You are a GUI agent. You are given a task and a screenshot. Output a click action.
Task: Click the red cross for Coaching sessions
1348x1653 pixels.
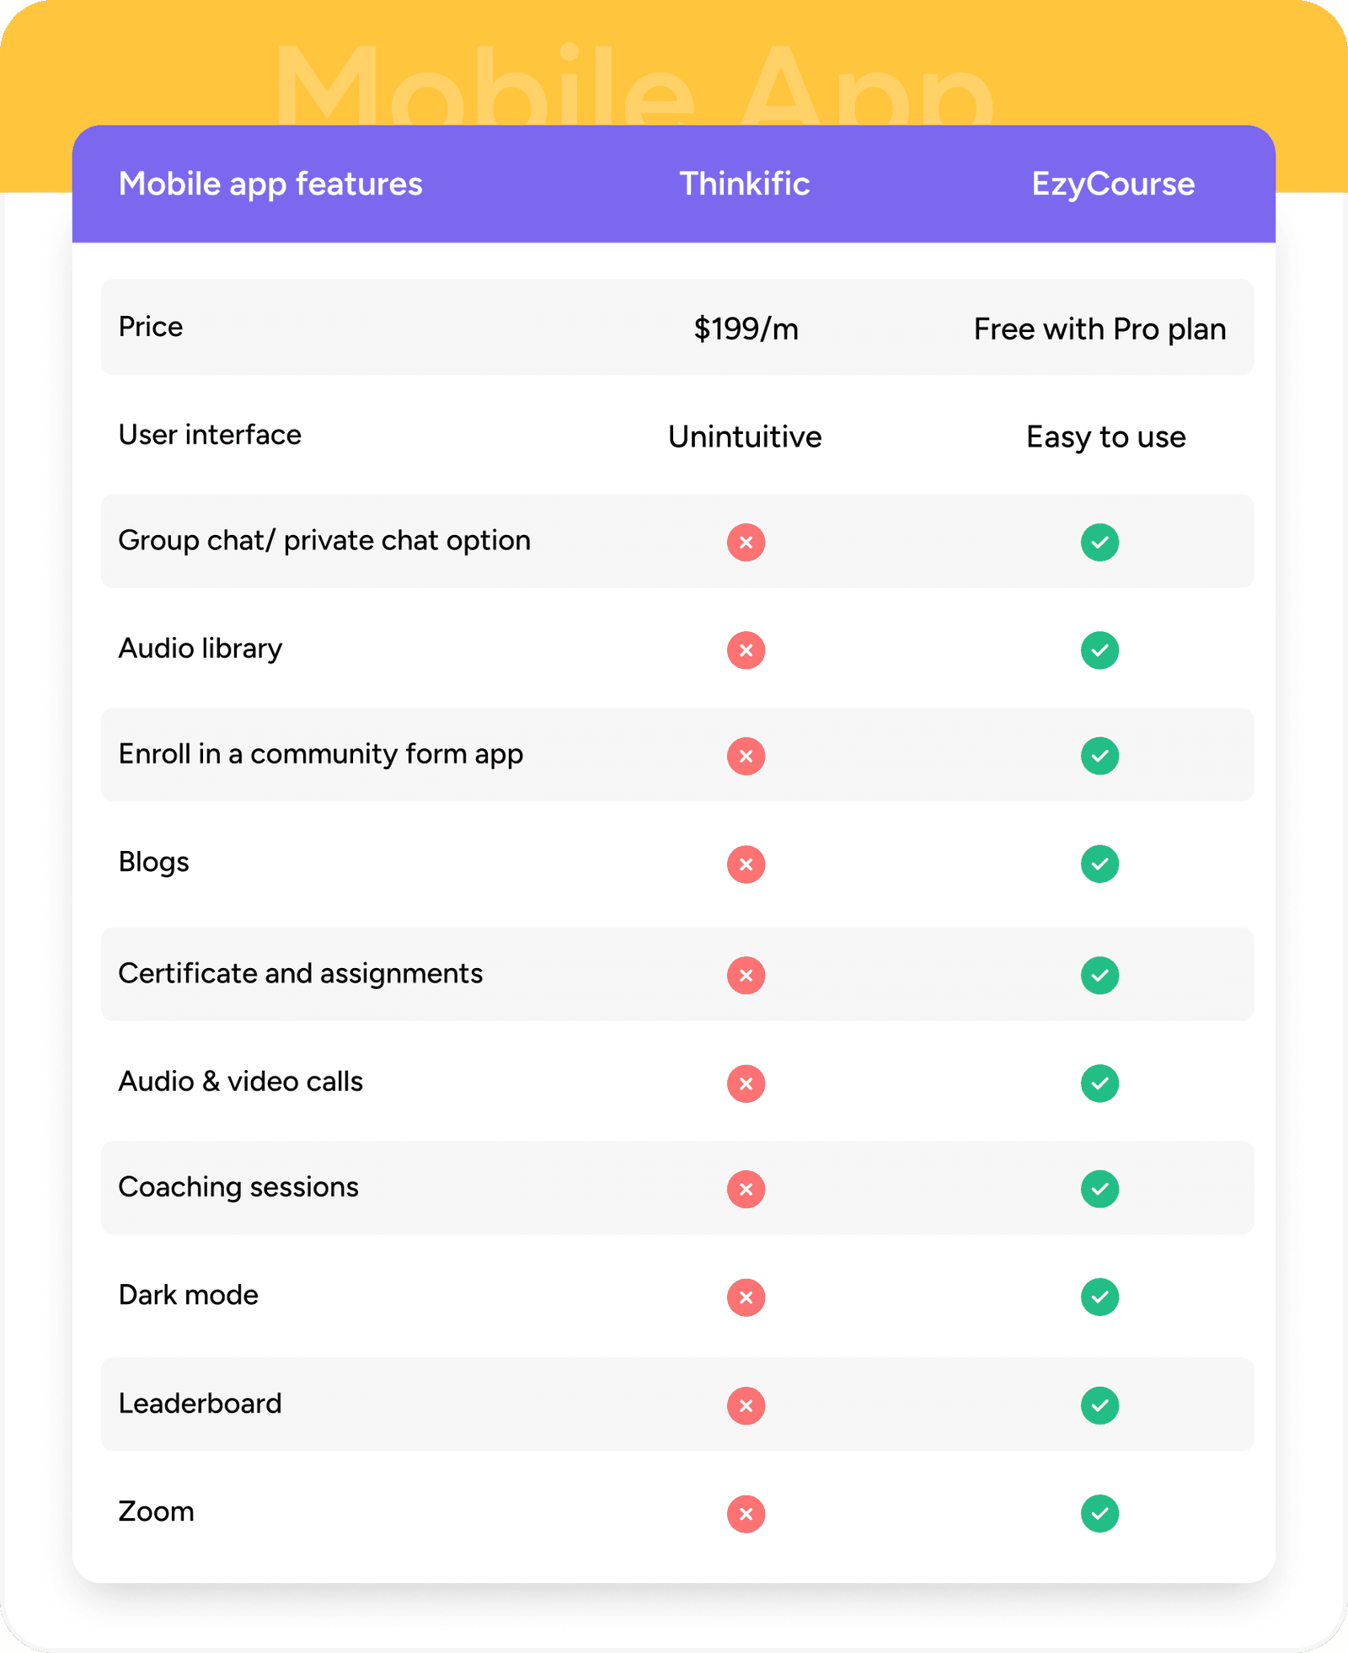(746, 1189)
